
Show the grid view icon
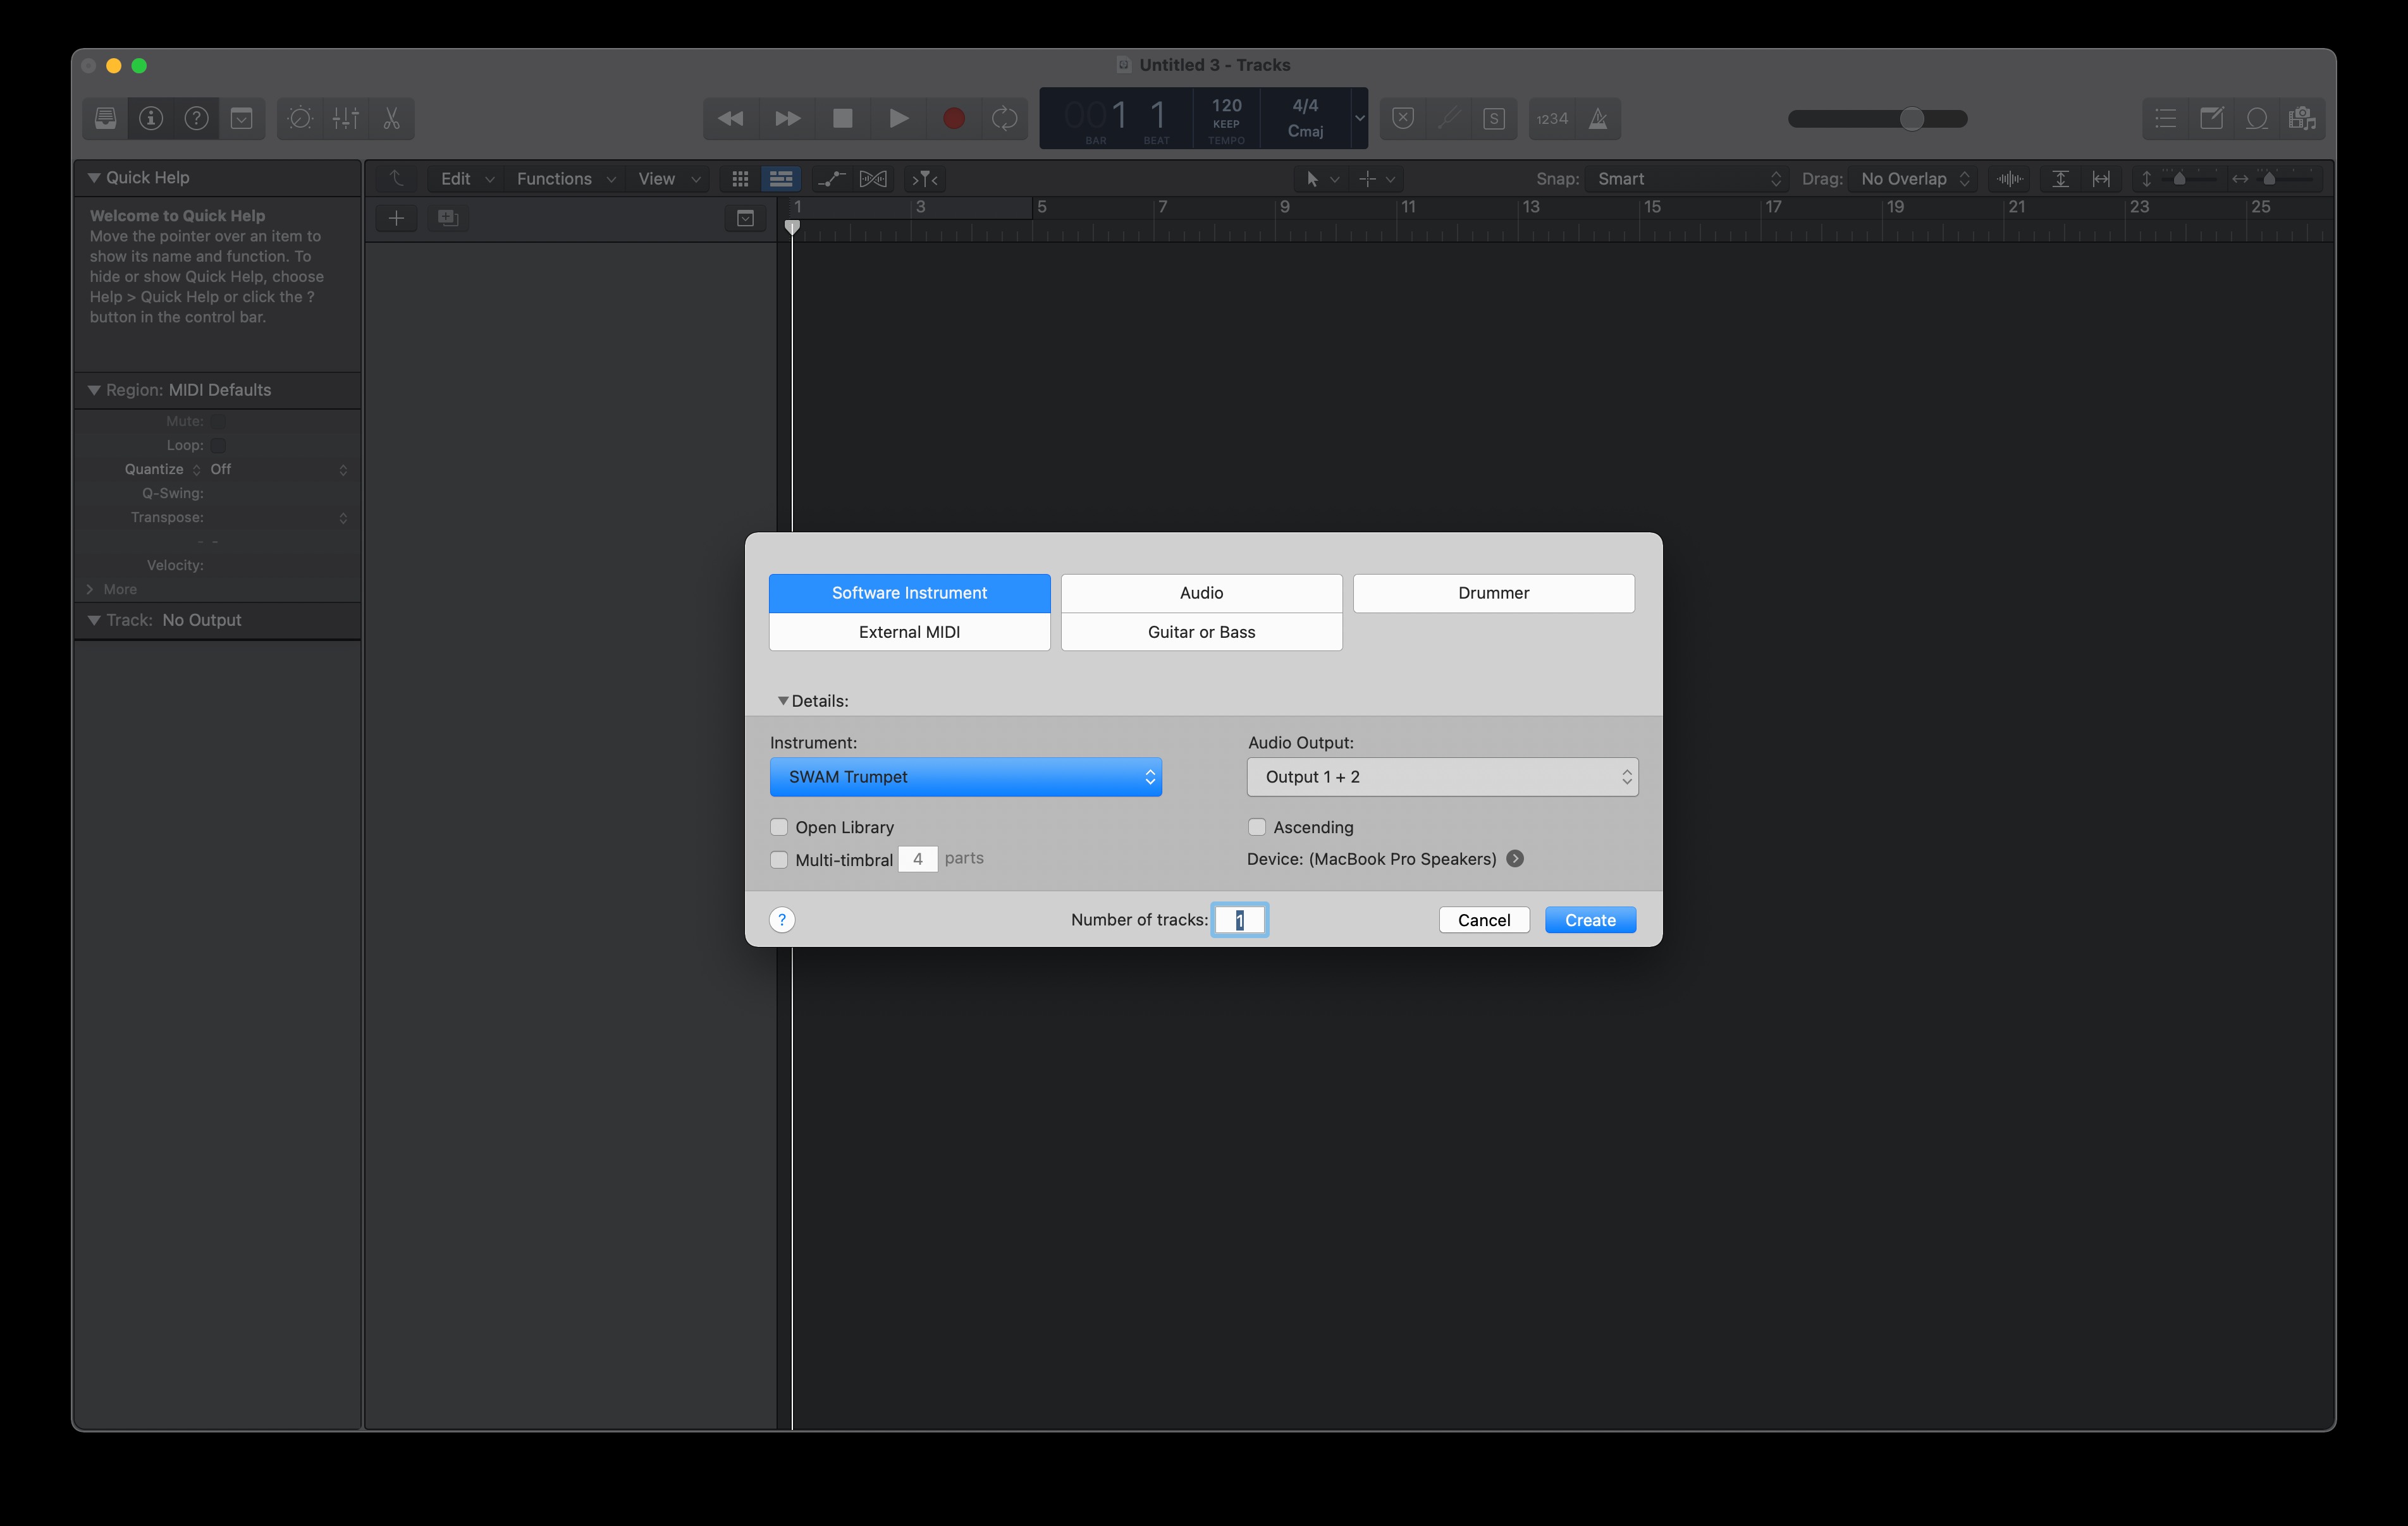(x=740, y=179)
